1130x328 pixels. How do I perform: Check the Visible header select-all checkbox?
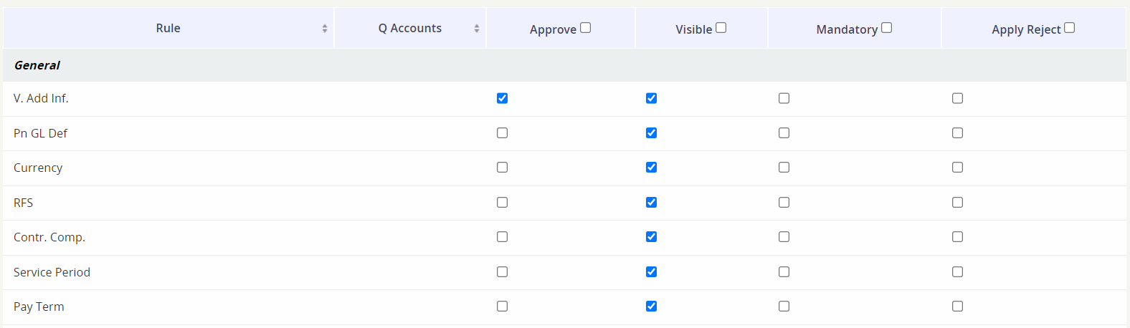pyautogui.click(x=721, y=28)
